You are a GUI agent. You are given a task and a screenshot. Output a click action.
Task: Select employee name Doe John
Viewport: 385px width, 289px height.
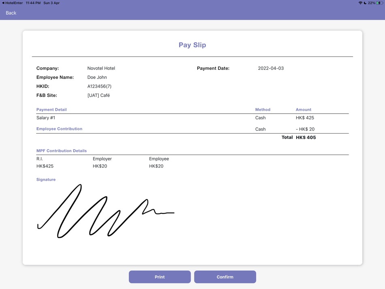[97, 77]
